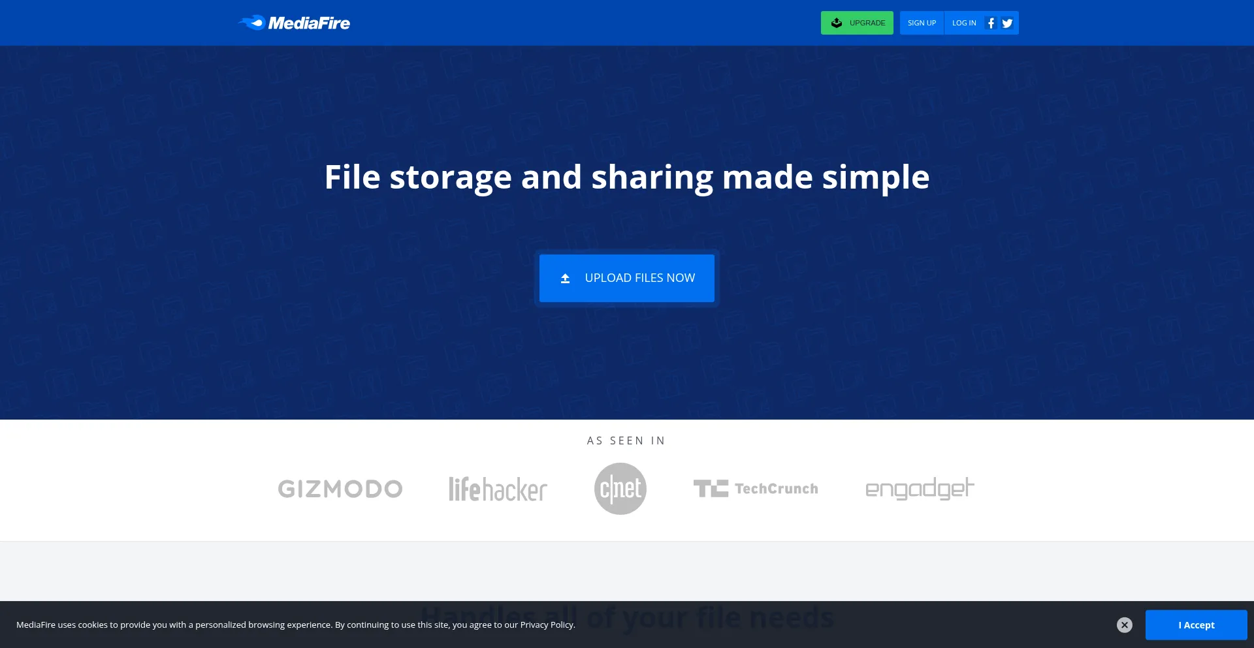This screenshot has width=1254, height=648.
Task: Open the SIGN UP page
Action: [x=922, y=23]
